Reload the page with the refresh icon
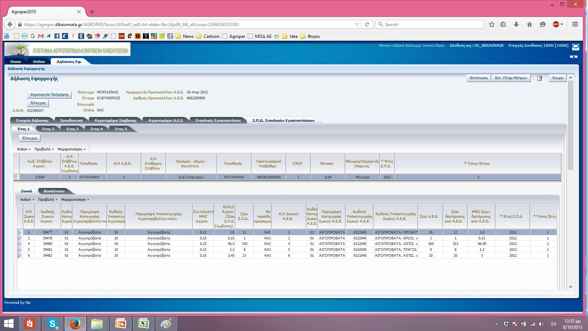This screenshot has width=588, height=331. point(367,25)
